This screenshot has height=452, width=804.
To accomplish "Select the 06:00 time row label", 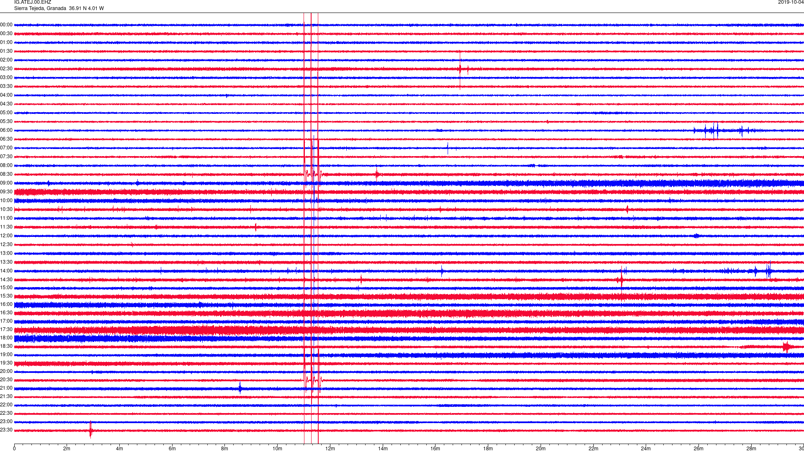I will coord(6,130).
